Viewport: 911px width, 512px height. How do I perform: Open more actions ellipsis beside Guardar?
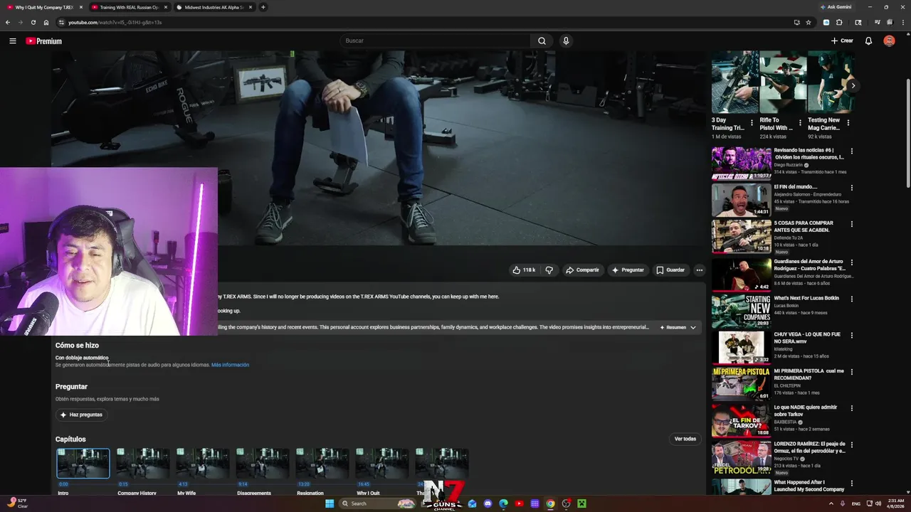click(699, 270)
